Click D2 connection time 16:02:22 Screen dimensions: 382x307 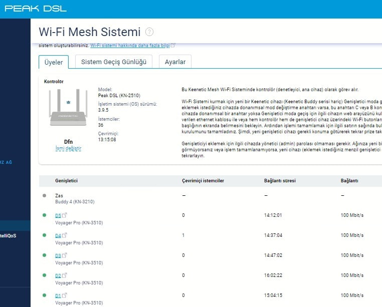tap(273, 275)
